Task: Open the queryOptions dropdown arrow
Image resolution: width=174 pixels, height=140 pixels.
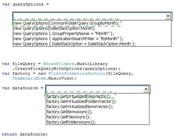Action: click(168, 16)
